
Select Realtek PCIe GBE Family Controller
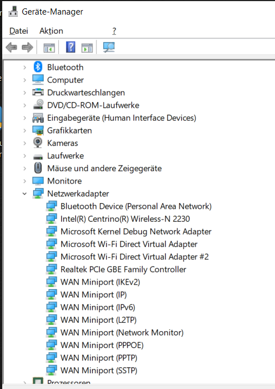(123, 269)
